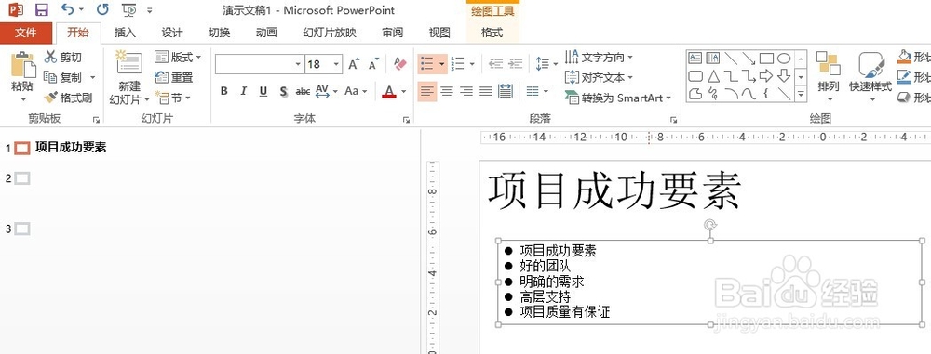Switch to the Transitions (切换) tab
The width and height of the screenshot is (931, 354).
(219, 33)
